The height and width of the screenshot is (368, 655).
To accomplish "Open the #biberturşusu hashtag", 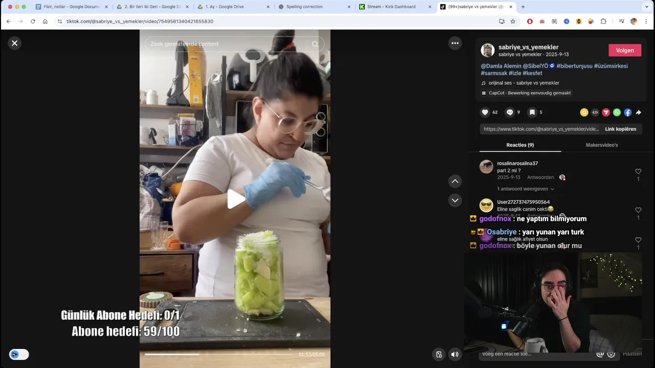I will pyautogui.click(x=574, y=66).
